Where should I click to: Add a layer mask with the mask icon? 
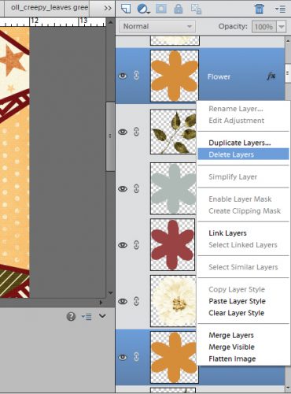pyautogui.click(x=161, y=9)
